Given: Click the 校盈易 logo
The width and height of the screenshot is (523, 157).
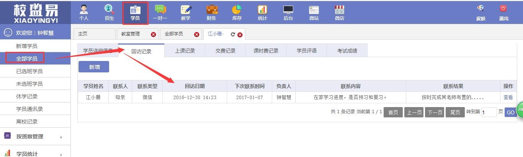Looking at the screenshot, I should (36, 13).
